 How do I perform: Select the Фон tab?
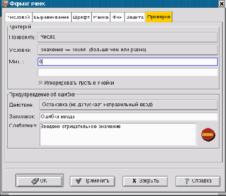(117, 17)
